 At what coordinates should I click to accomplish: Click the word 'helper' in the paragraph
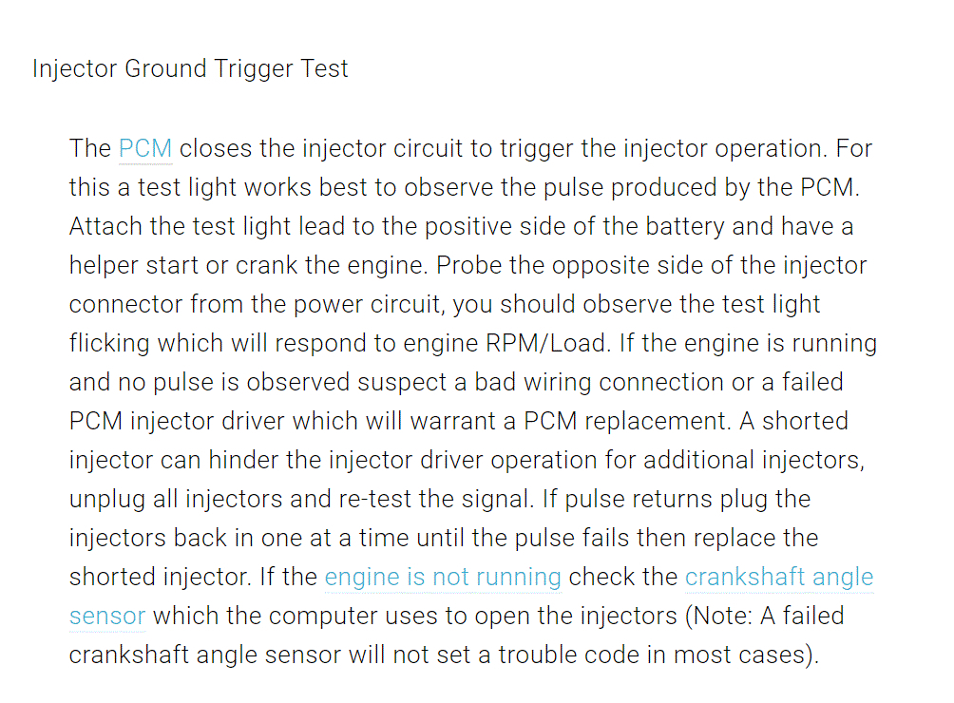coord(107,266)
